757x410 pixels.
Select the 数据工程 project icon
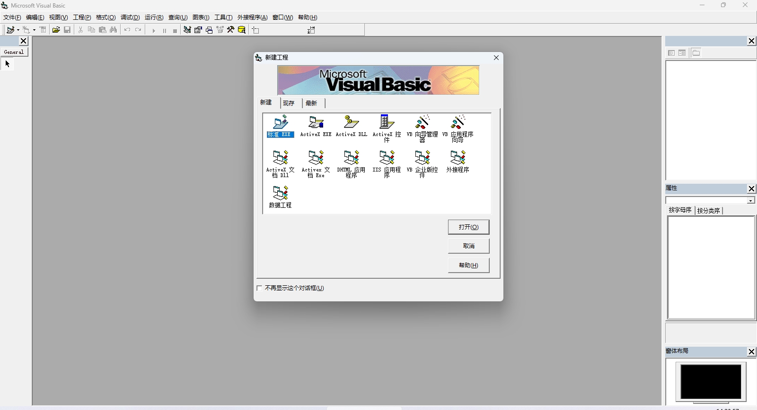(280, 197)
